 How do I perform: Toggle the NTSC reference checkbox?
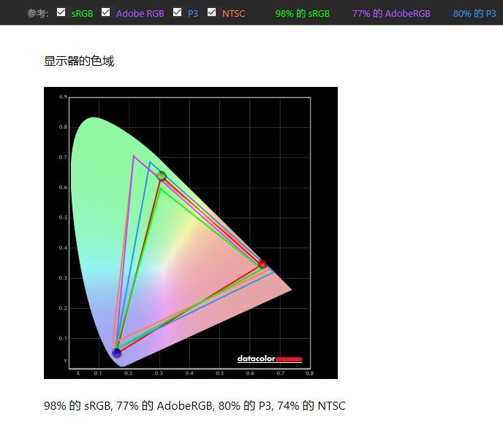click(x=212, y=12)
